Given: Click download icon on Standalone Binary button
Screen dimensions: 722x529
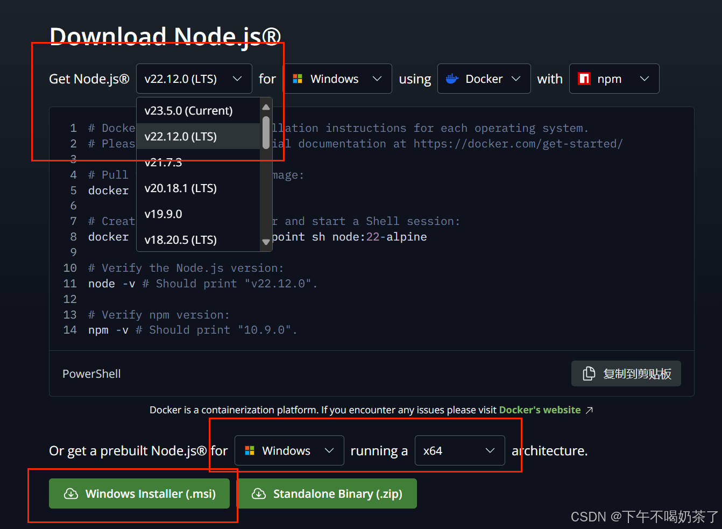Looking at the screenshot, I should click(259, 493).
